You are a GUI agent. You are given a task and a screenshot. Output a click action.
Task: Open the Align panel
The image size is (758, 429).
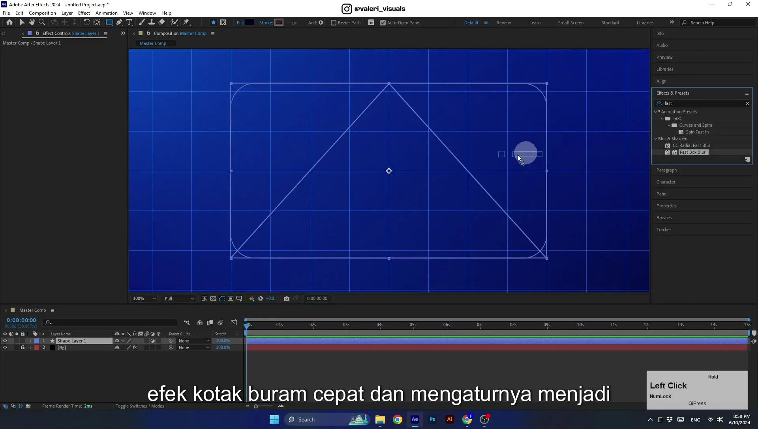tap(662, 81)
